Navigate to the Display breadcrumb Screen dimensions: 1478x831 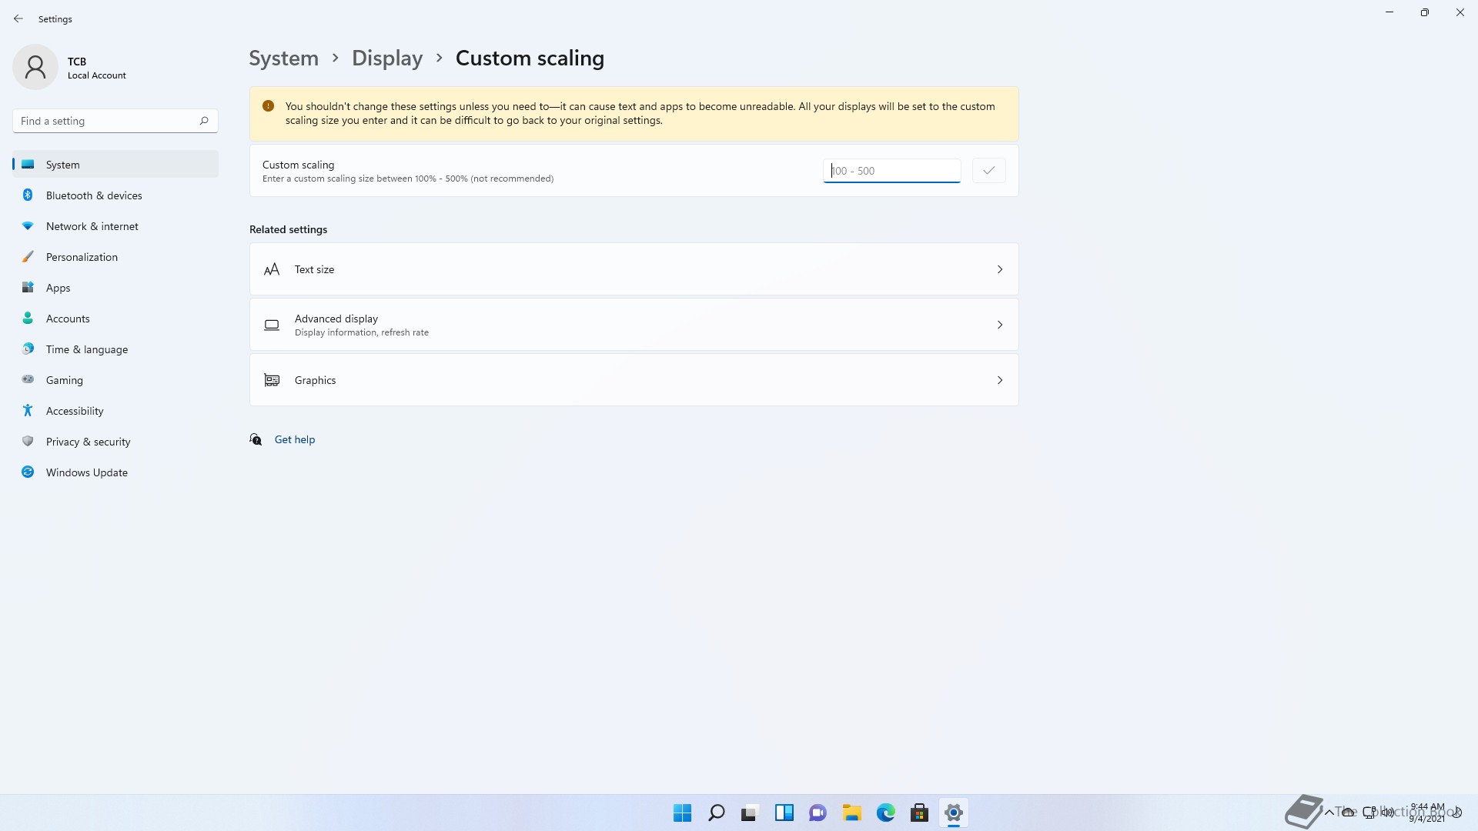click(x=387, y=58)
